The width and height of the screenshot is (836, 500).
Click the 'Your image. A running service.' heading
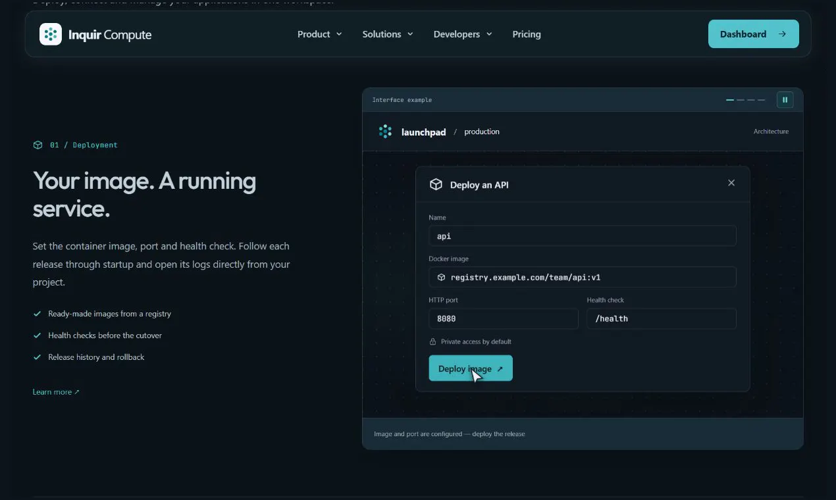(144, 195)
